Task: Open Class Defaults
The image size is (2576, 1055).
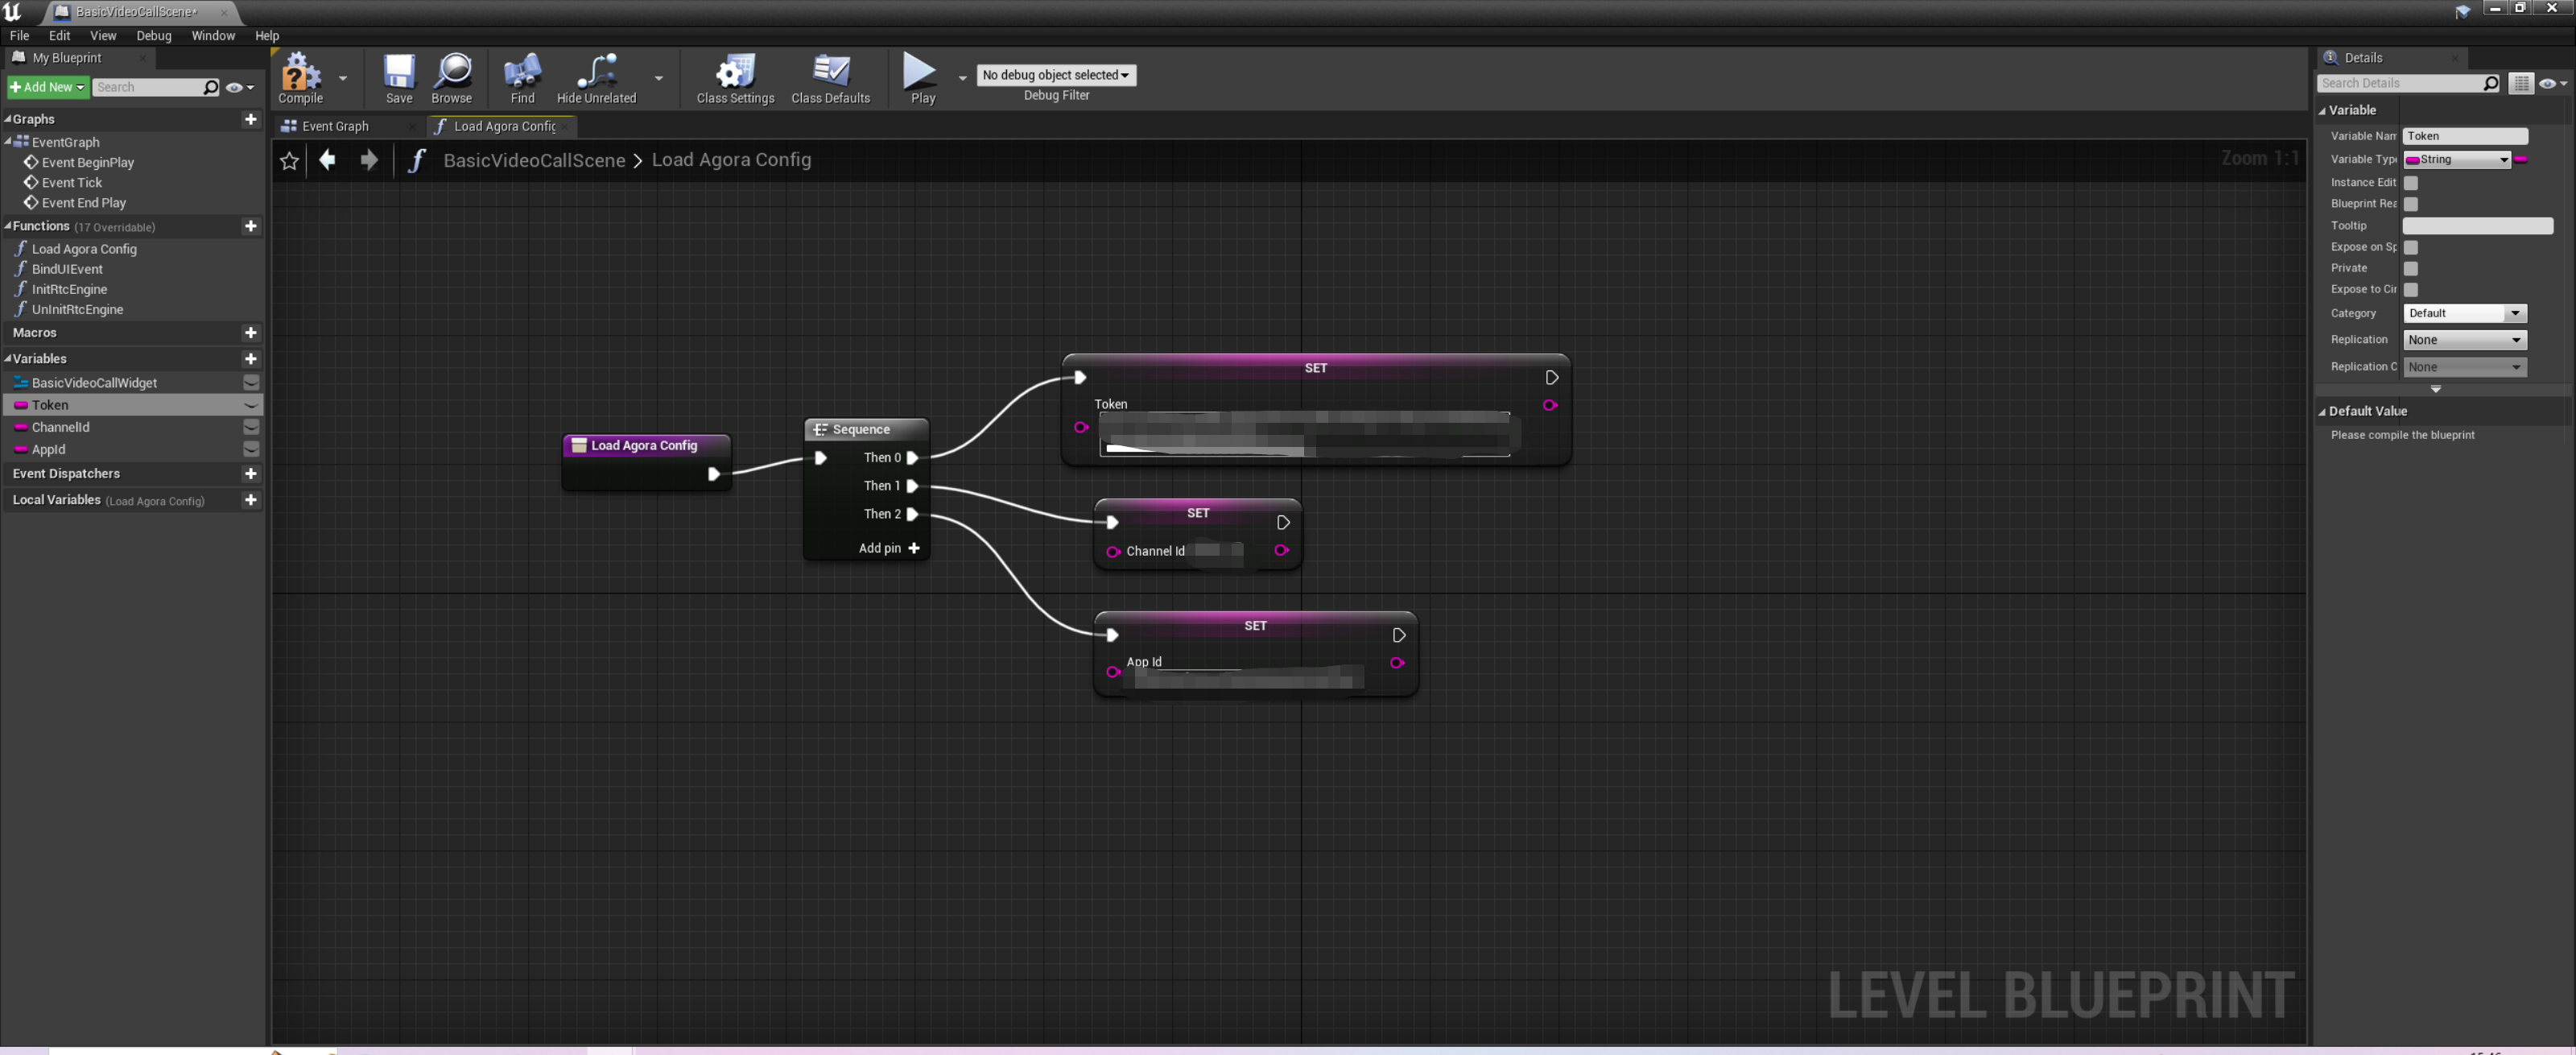Action: (830, 78)
